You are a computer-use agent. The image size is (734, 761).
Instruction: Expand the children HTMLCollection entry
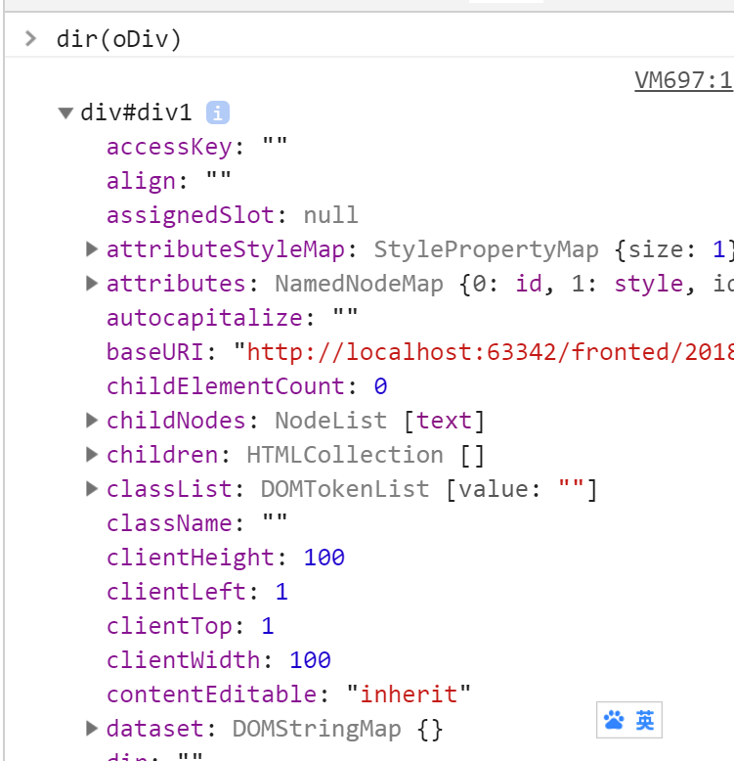tap(92, 455)
